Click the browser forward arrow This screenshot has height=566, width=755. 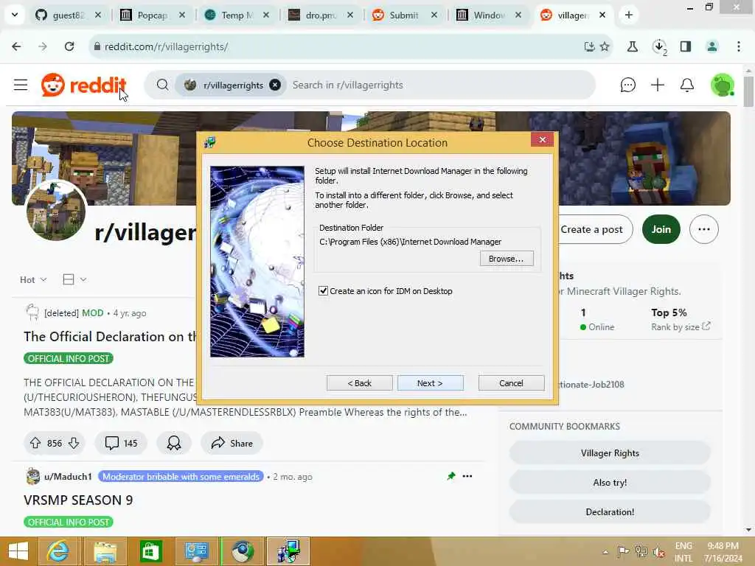point(43,46)
